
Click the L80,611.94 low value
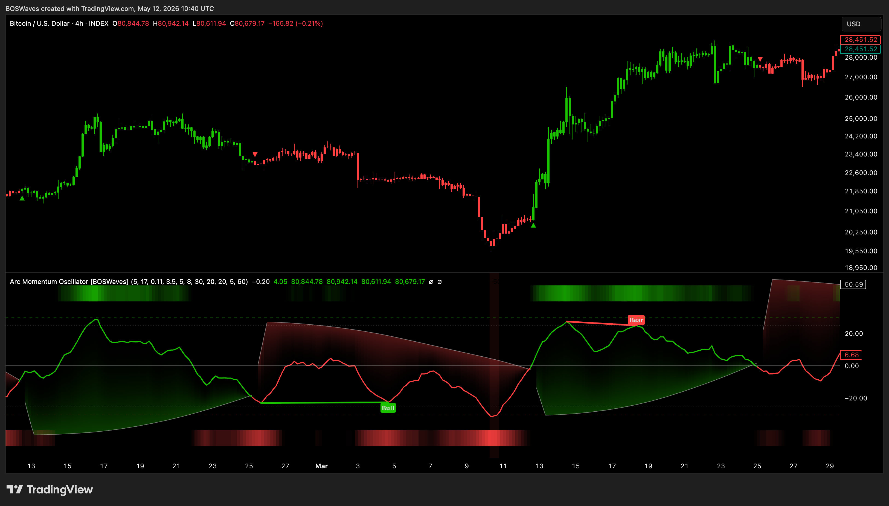pos(209,23)
